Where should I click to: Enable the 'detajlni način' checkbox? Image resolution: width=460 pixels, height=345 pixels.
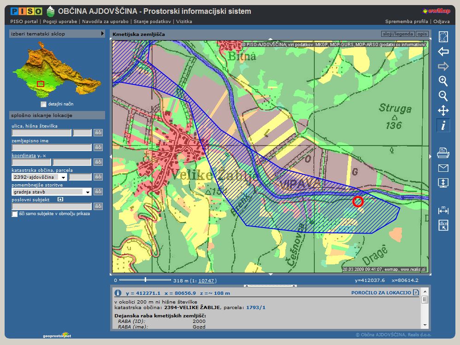[x=43, y=104]
